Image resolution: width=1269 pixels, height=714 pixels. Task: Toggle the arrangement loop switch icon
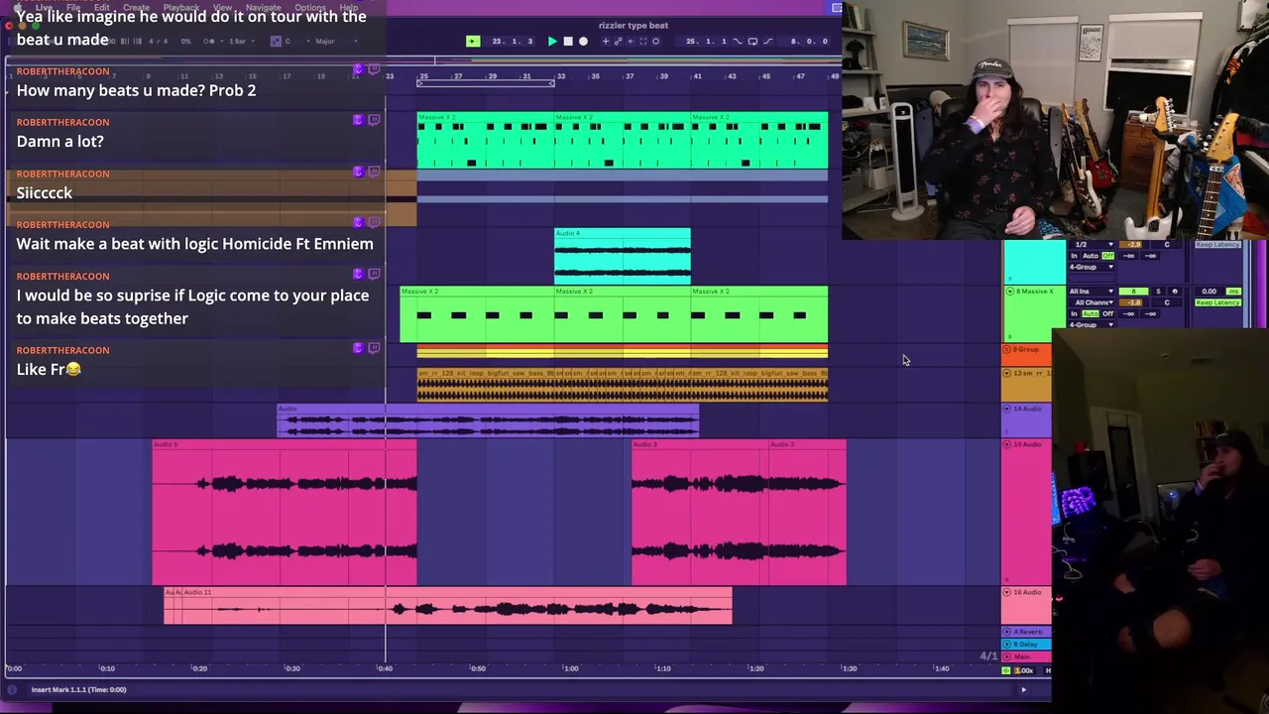[752, 41]
